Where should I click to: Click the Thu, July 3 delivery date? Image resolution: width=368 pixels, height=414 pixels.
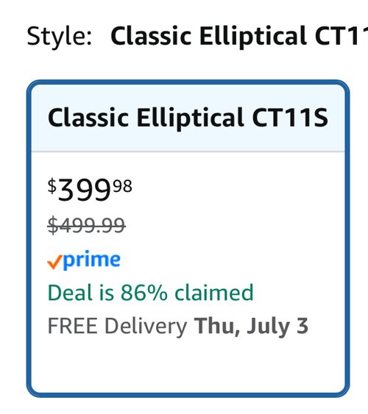(x=251, y=326)
